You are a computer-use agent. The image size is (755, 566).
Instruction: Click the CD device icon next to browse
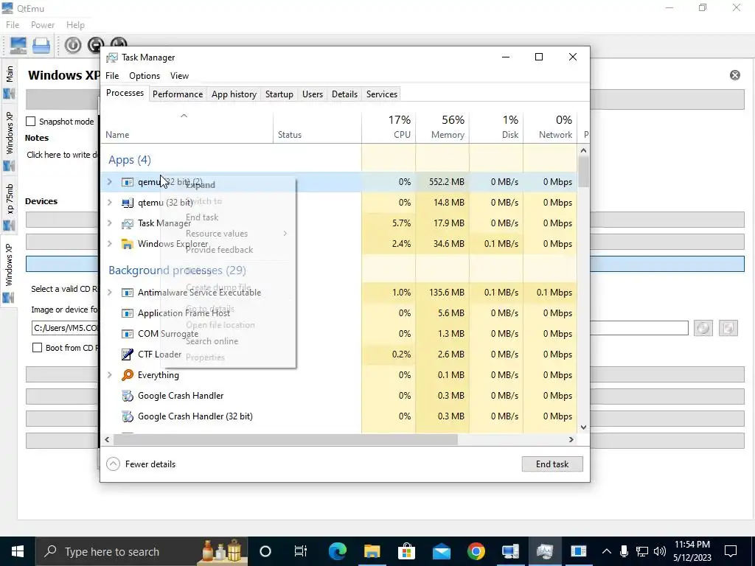[x=728, y=328]
